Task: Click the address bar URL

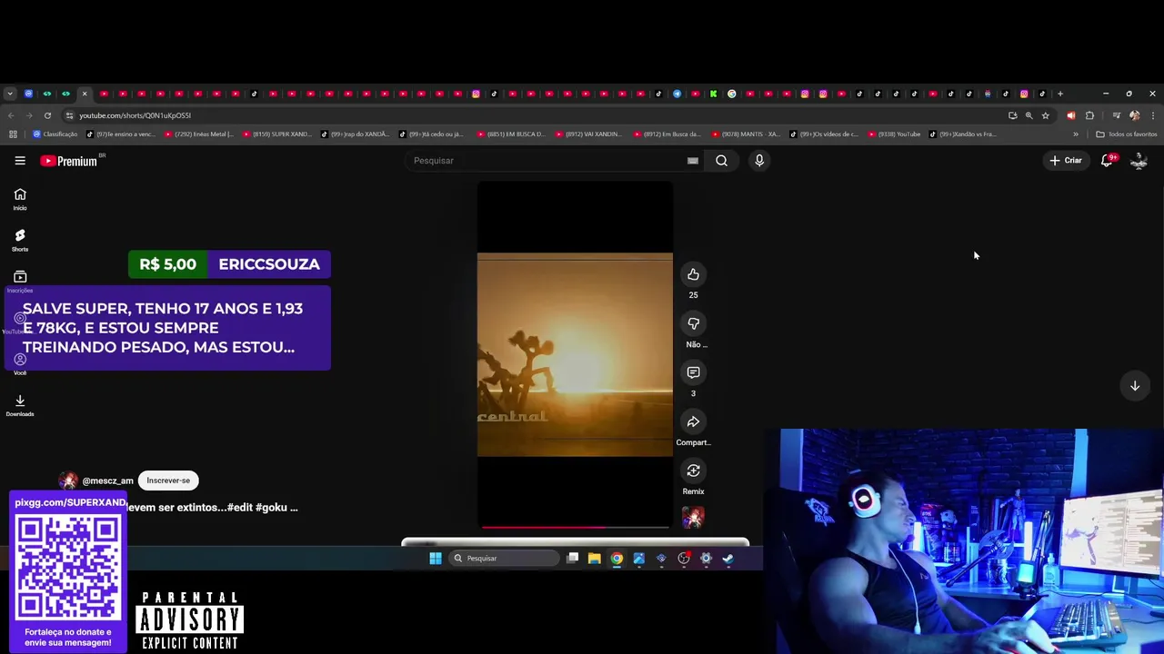Action: click(135, 115)
